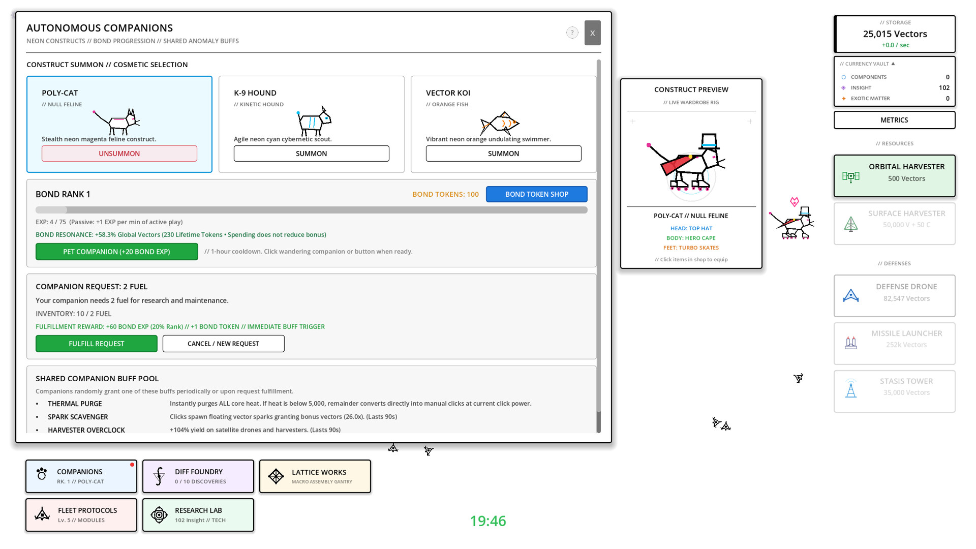The width and height of the screenshot is (976, 549).
Task: Click the dressed Poly-Cat preview image
Action: (686, 164)
